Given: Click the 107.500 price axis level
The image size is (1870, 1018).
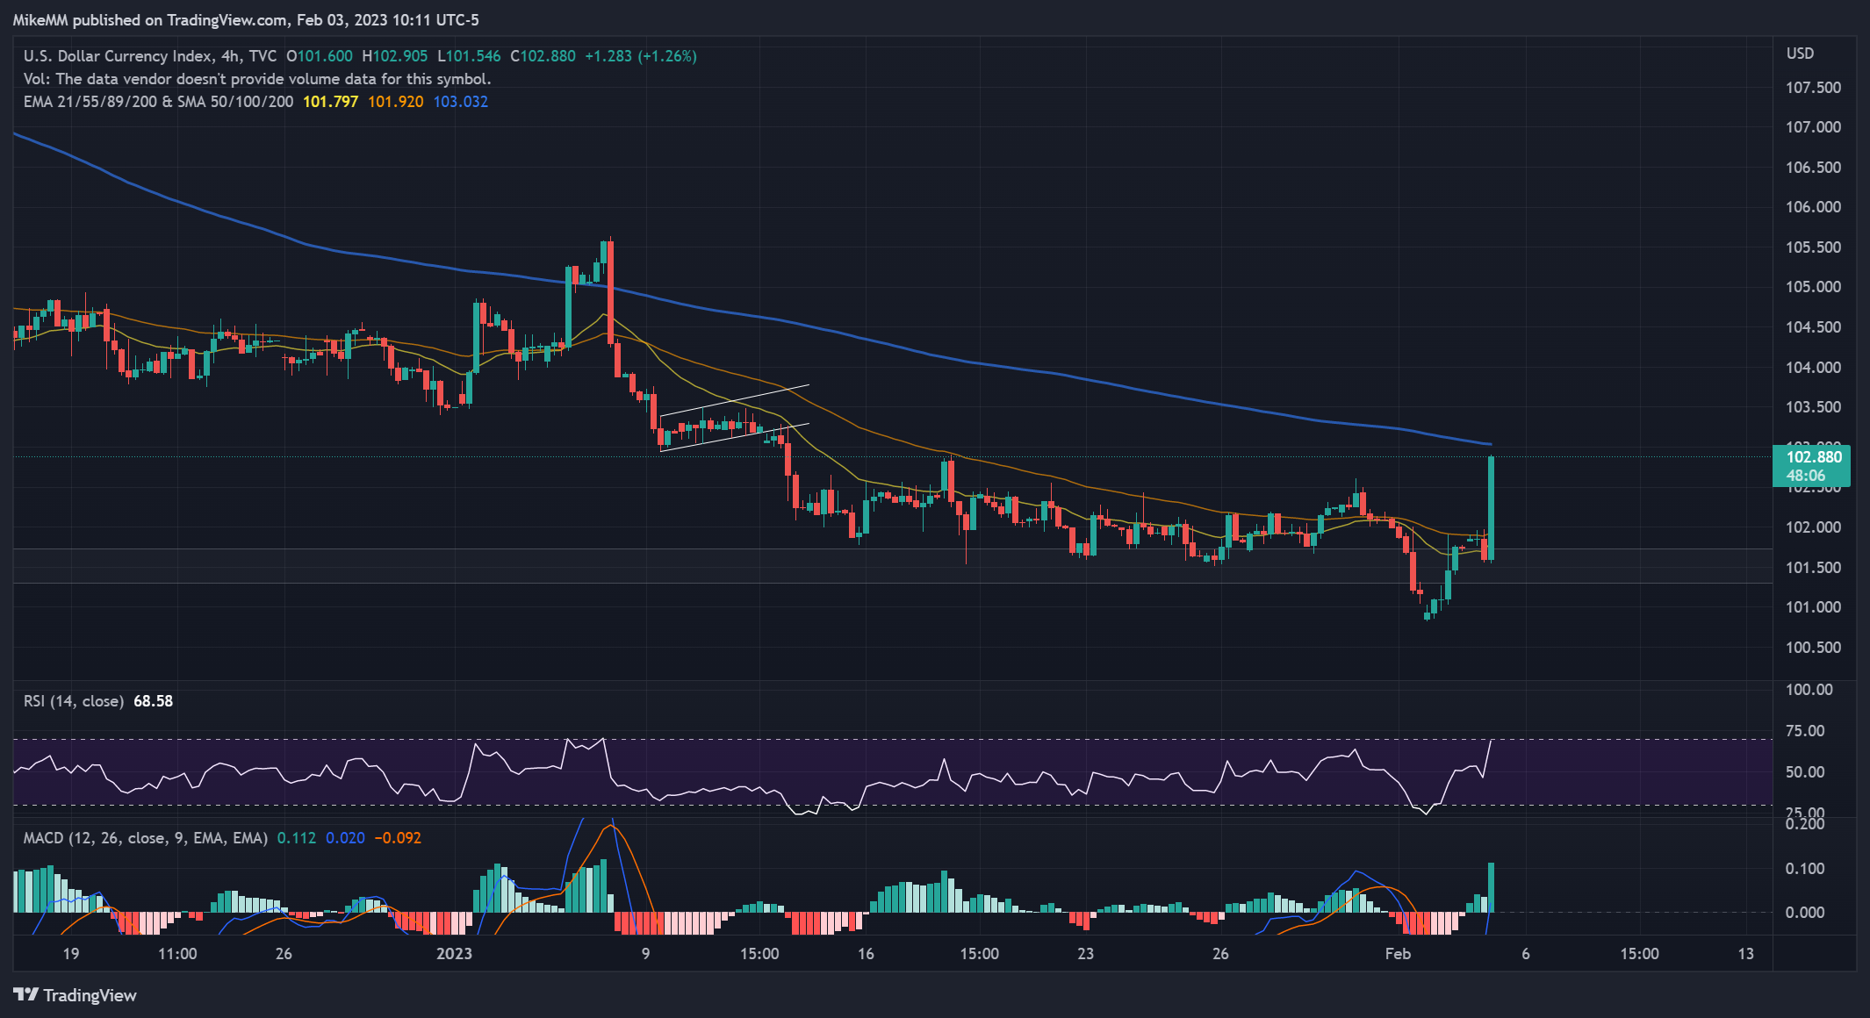Looking at the screenshot, I should pyautogui.click(x=1813, y=88).
